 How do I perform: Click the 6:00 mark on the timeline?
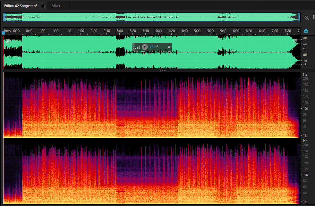(x=236, y=31)
